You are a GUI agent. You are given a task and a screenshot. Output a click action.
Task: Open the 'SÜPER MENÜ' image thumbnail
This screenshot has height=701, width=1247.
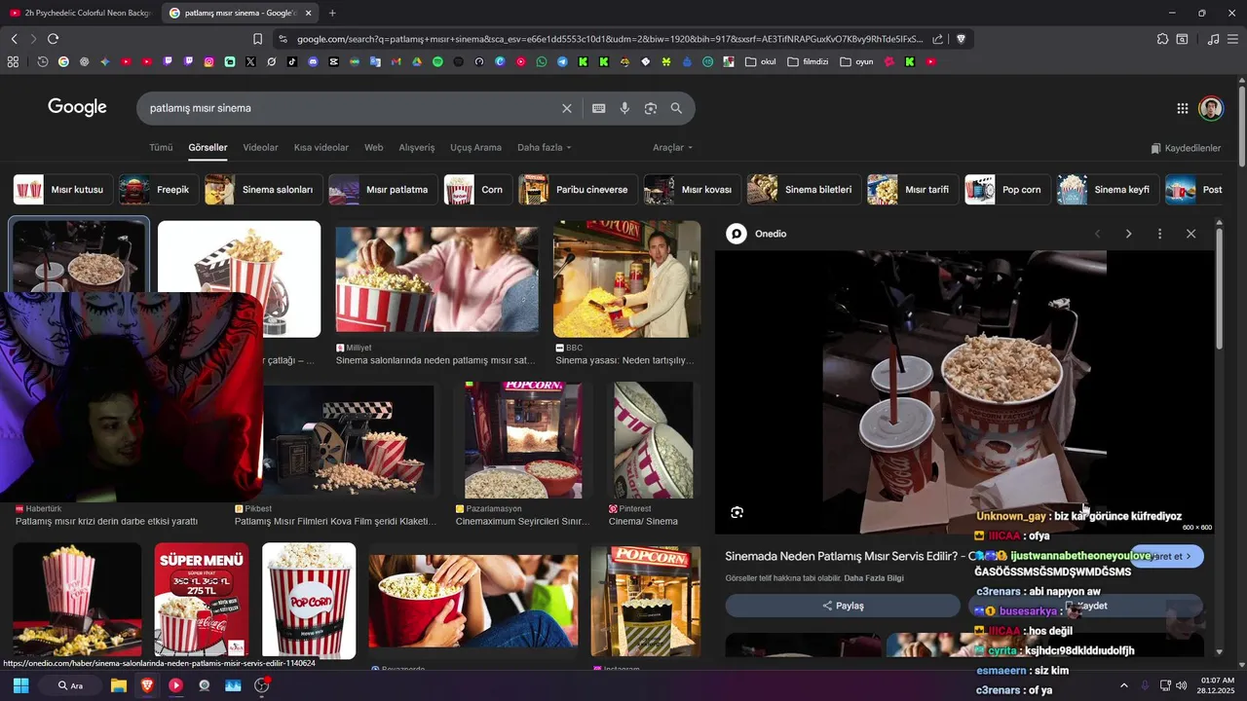coord(202,601)
